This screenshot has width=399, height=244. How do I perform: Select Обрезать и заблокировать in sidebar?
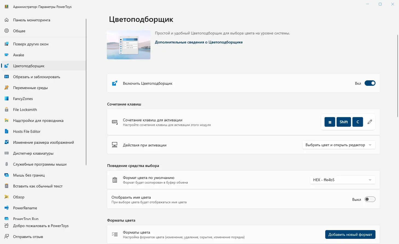[x=36, y=77]
